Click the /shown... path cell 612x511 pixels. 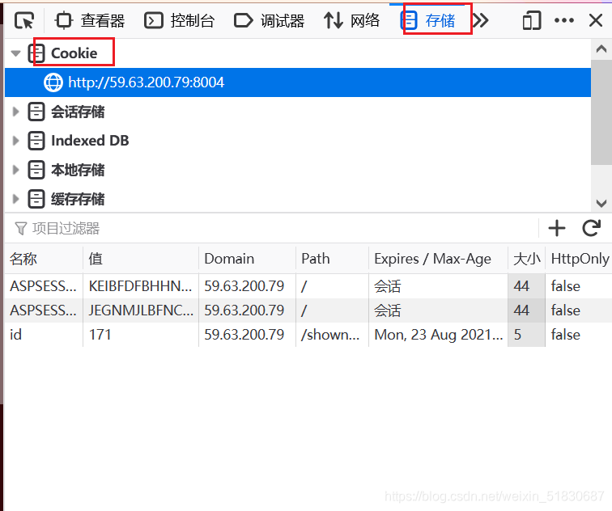(x=332, y=335)
